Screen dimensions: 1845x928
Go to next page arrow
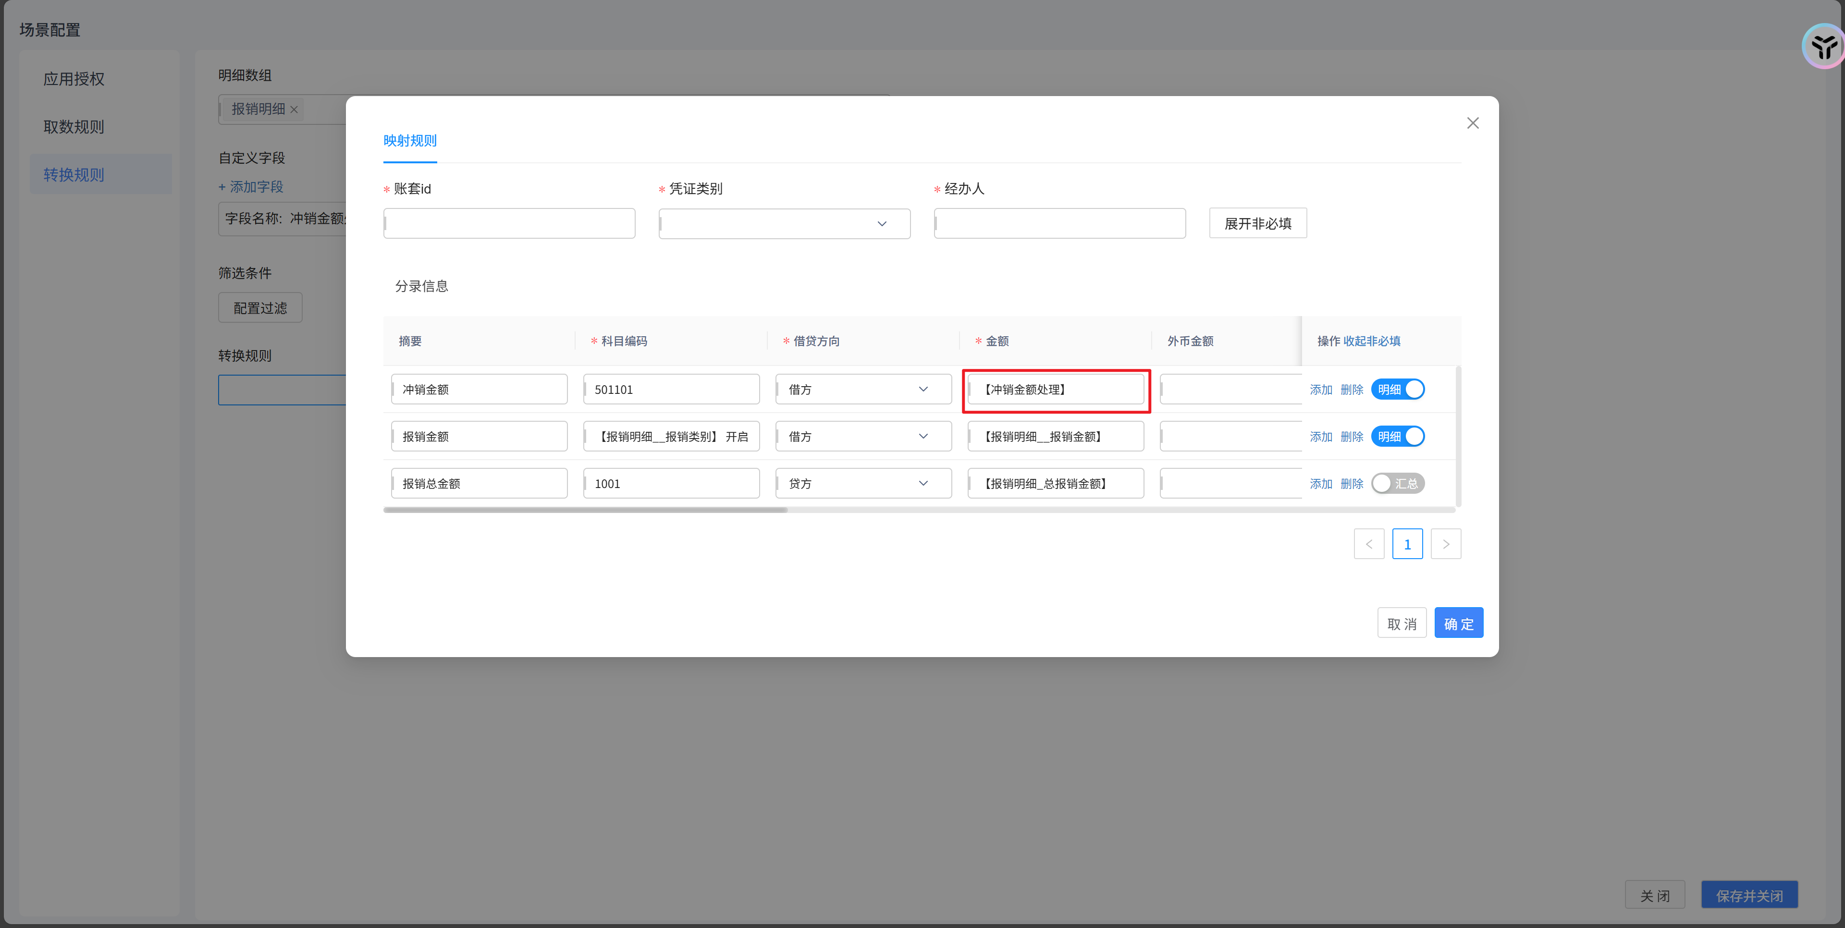click(x=1445, y=544)
